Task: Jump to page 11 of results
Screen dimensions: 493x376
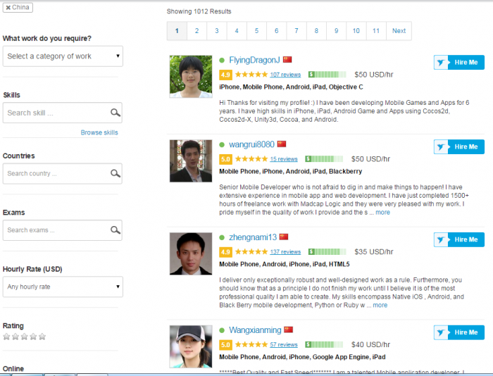Action: pyautogui.click(x=376, y=31)
